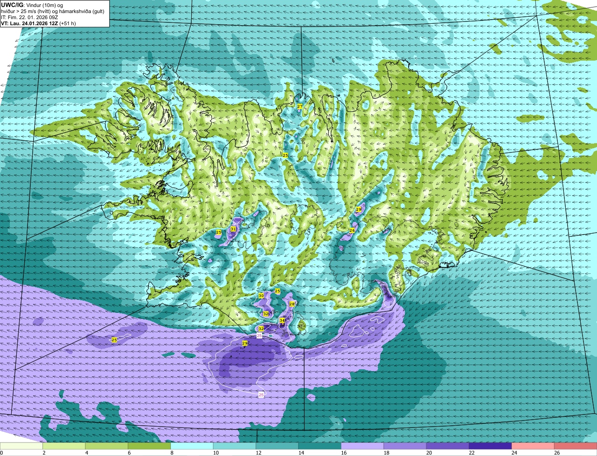The height and width of the screenshot is (456, 597).
Task: Select the olive green 6–8 colorbar segment
Action: [150, 446]
